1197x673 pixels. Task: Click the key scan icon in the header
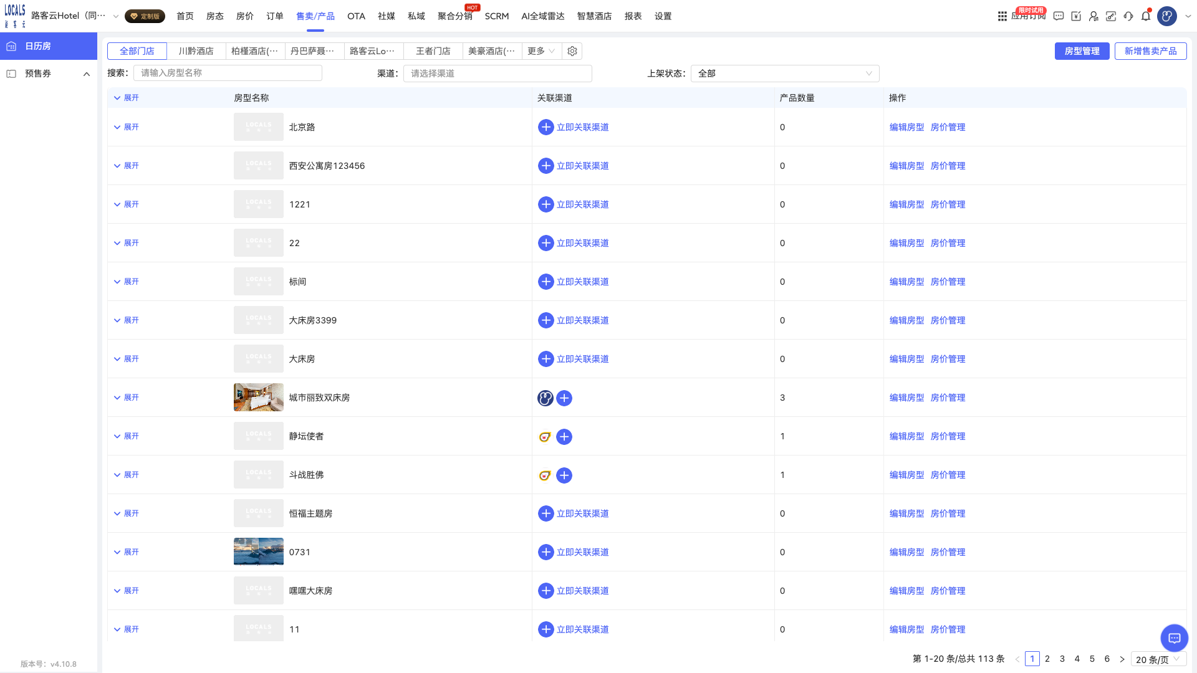point(1111,16)
